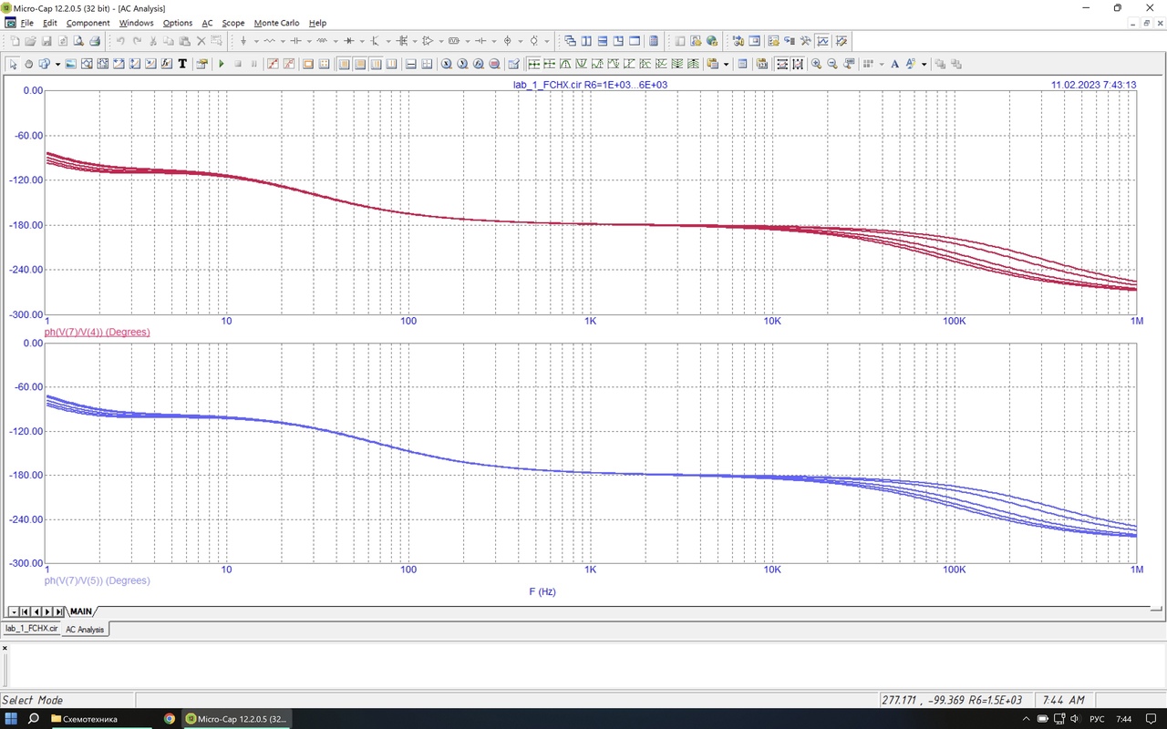The width and height of the screenshot is (1167, 729).
Task: Open the AC menu
Action: click(x=208, y=23)
